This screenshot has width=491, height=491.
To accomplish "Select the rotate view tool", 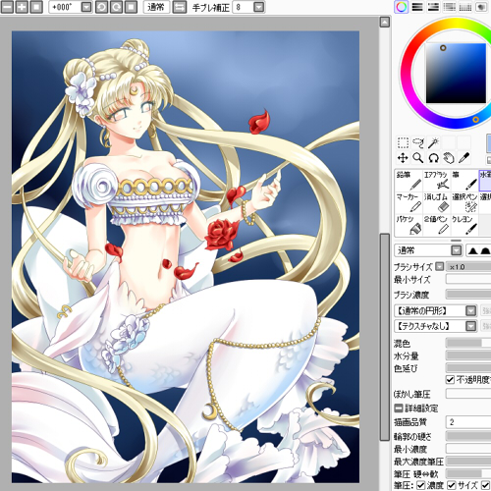I will (x=434, y=158).
